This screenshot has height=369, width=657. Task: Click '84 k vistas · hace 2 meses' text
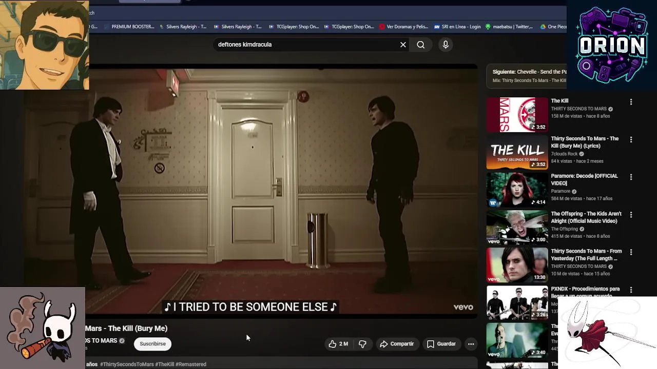[x=577, y=161]
